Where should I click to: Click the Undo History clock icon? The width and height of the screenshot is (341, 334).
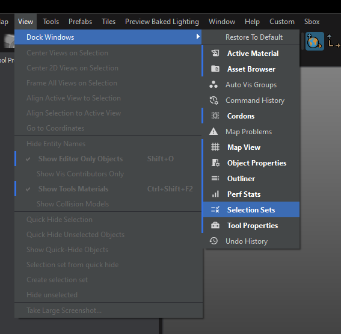214,241
